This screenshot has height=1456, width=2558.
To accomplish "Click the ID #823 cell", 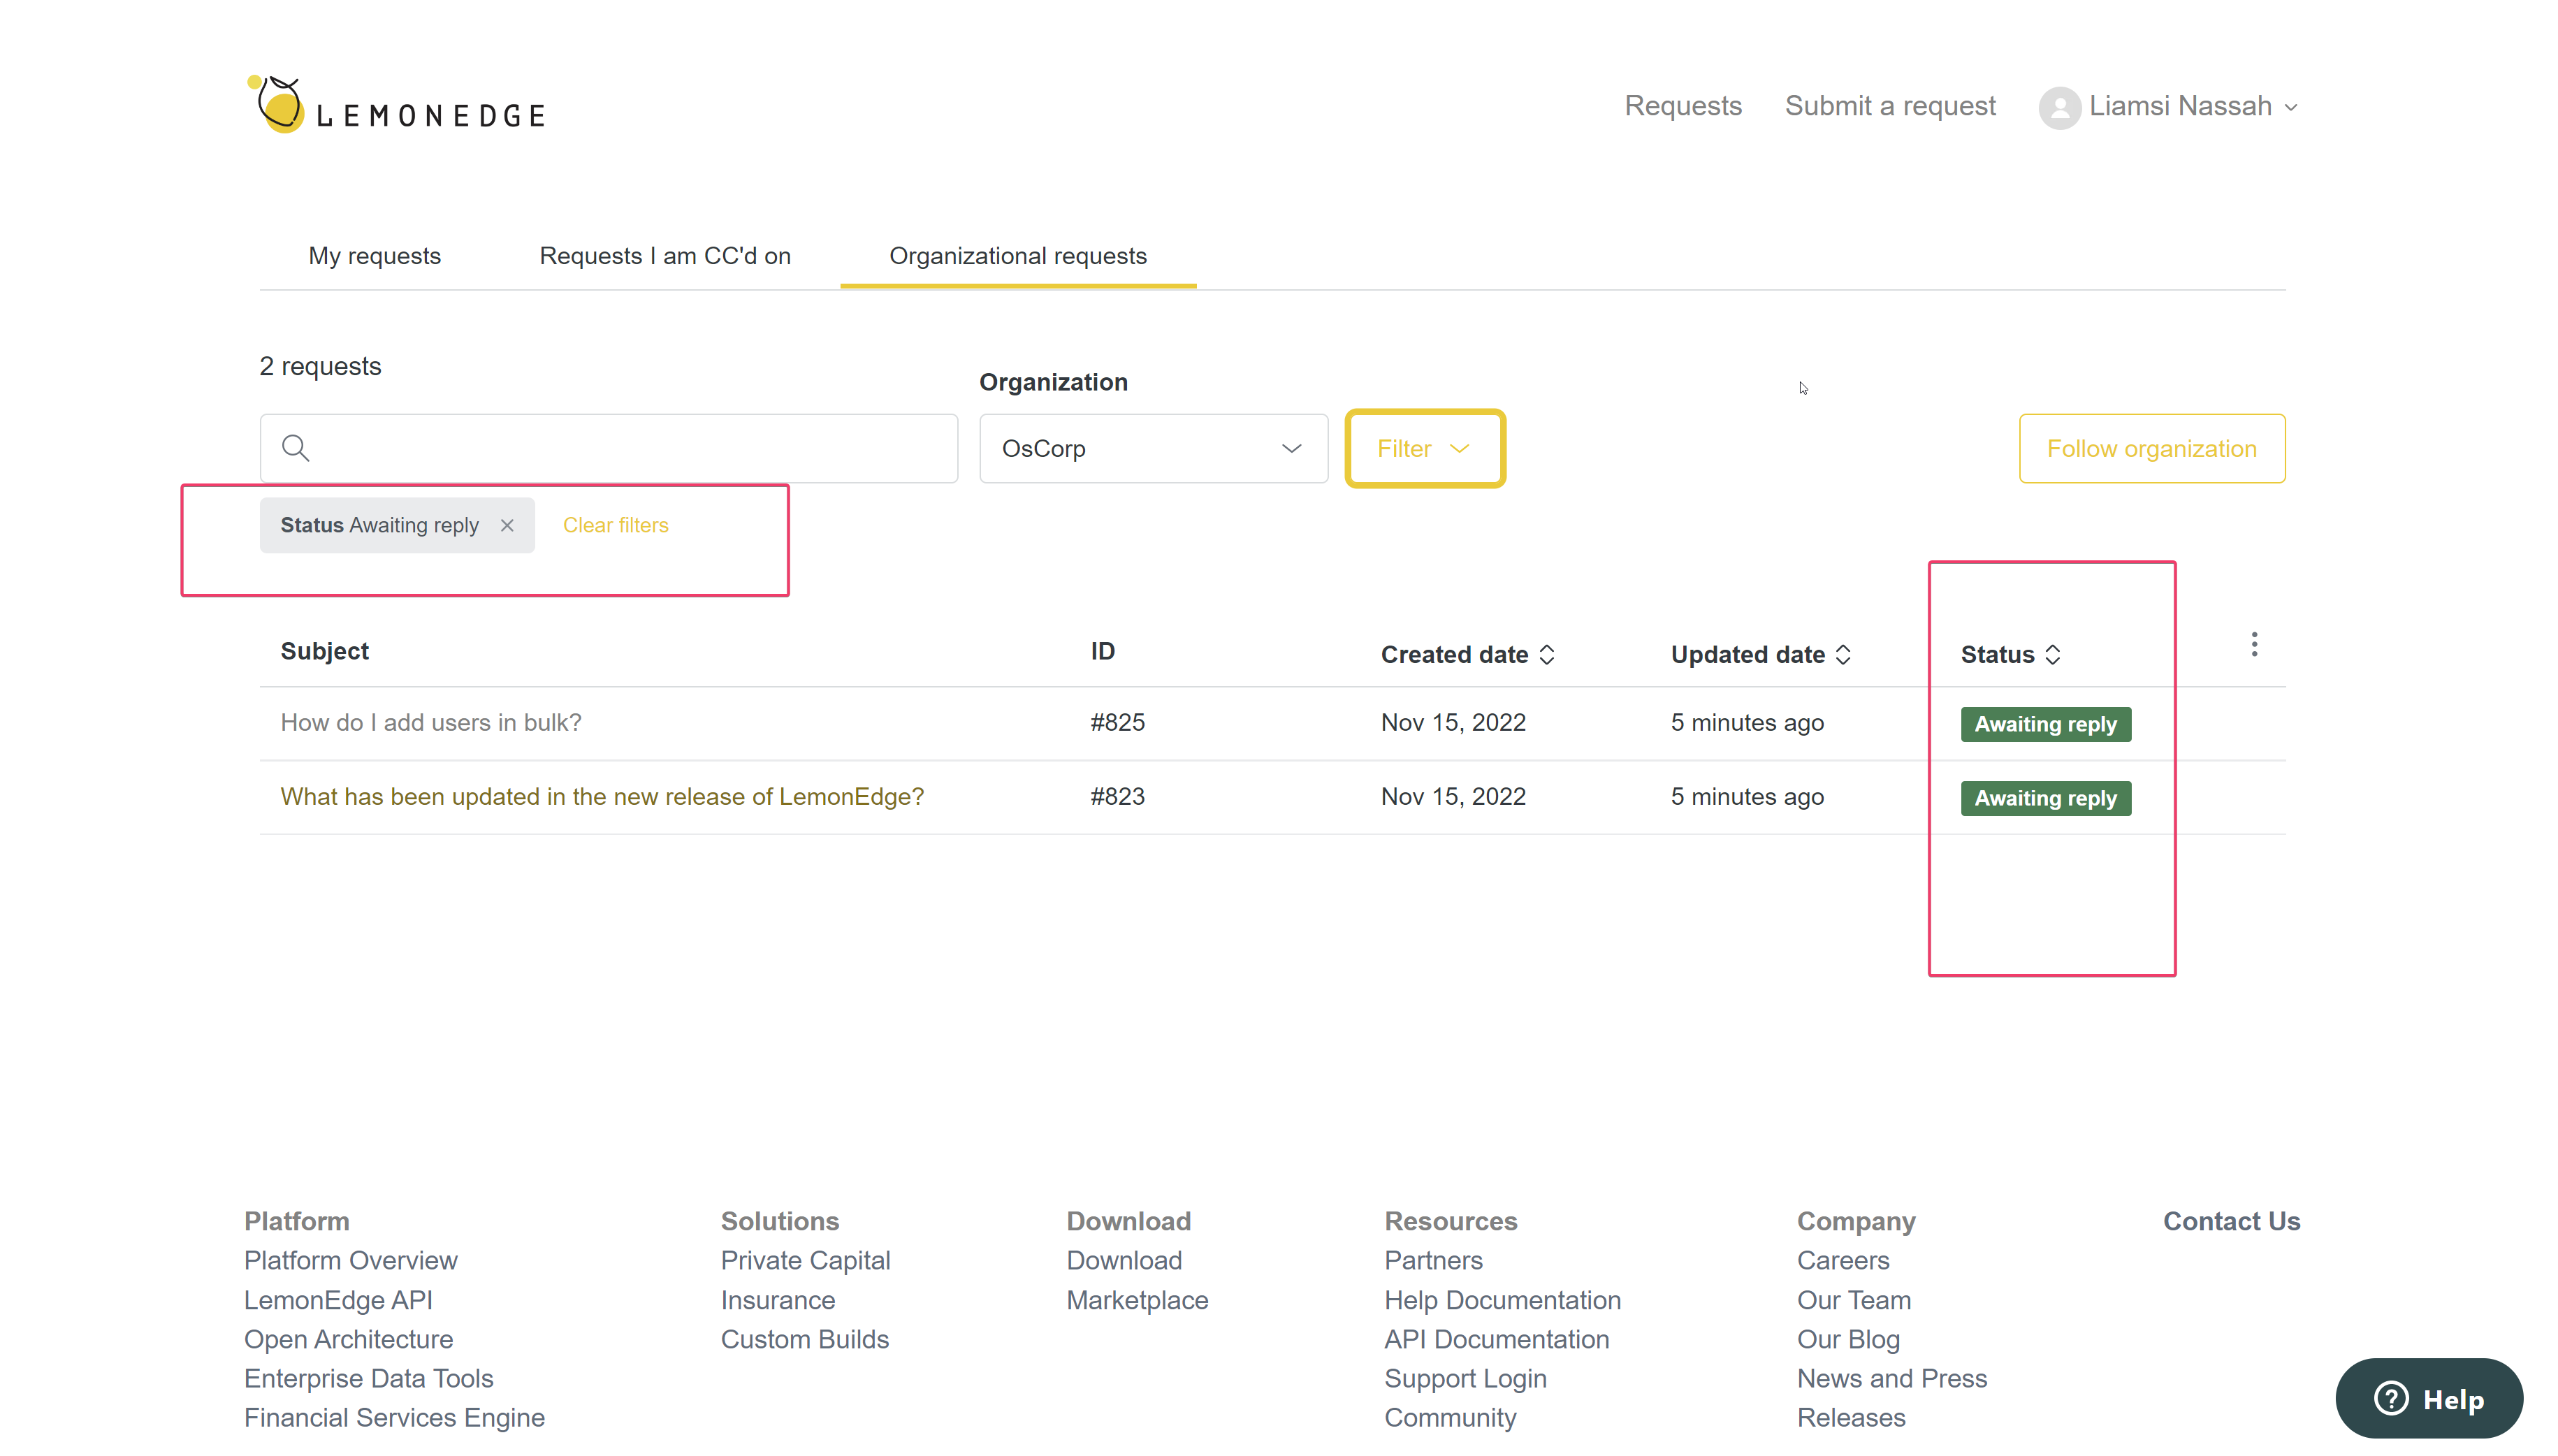I will tap(1117, 796).
